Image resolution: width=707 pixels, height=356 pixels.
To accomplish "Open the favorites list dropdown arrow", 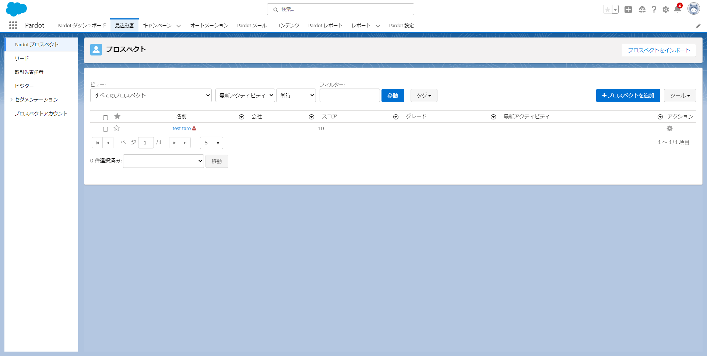I will point(615,10).
